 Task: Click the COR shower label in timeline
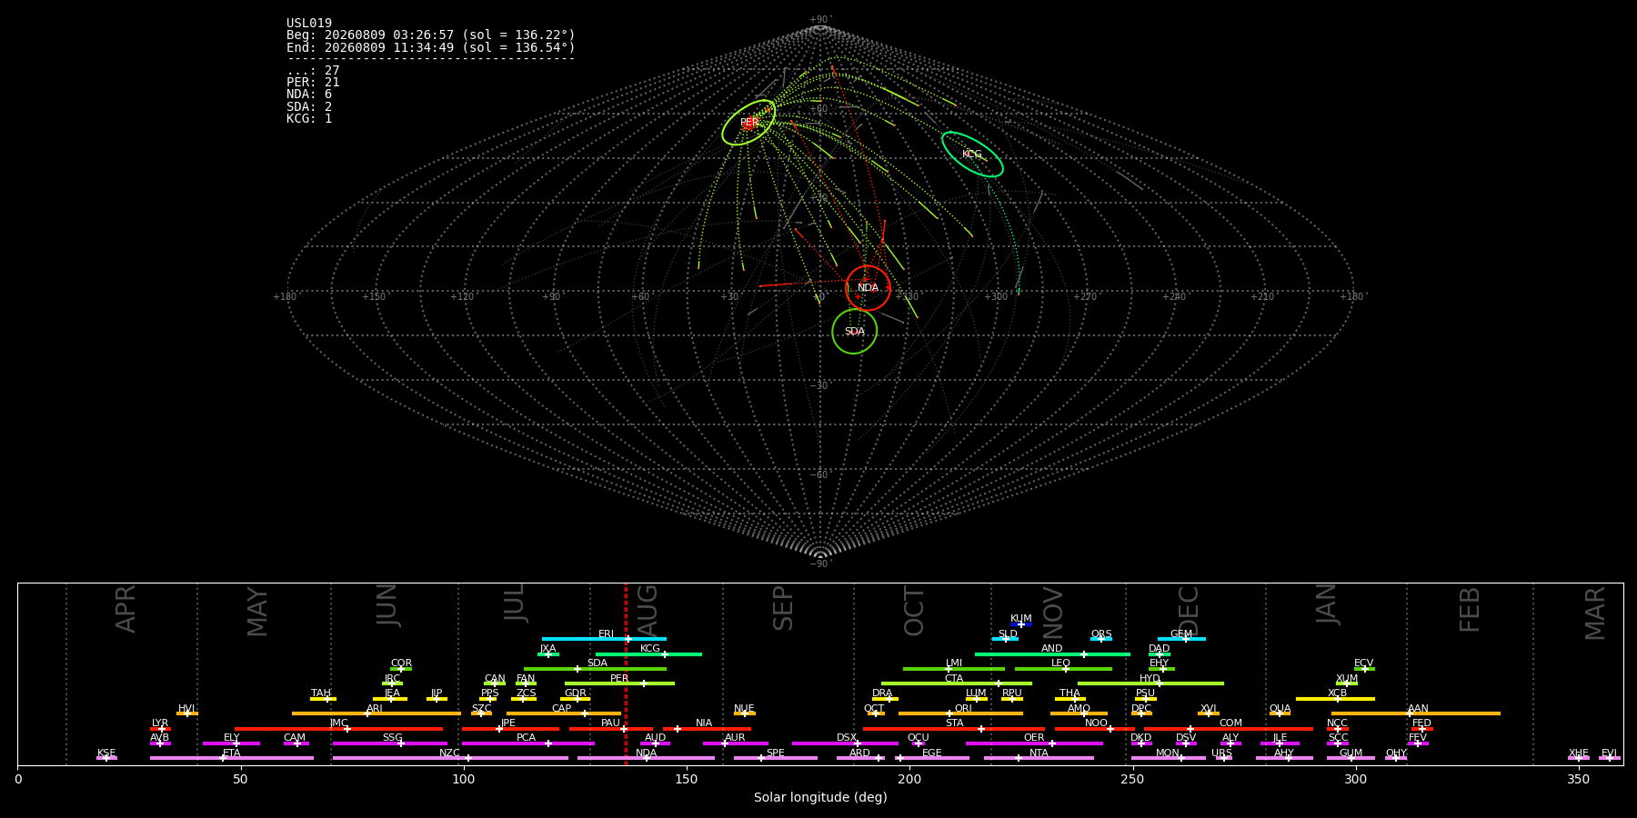pyautogui.click(x=401, y=663)
